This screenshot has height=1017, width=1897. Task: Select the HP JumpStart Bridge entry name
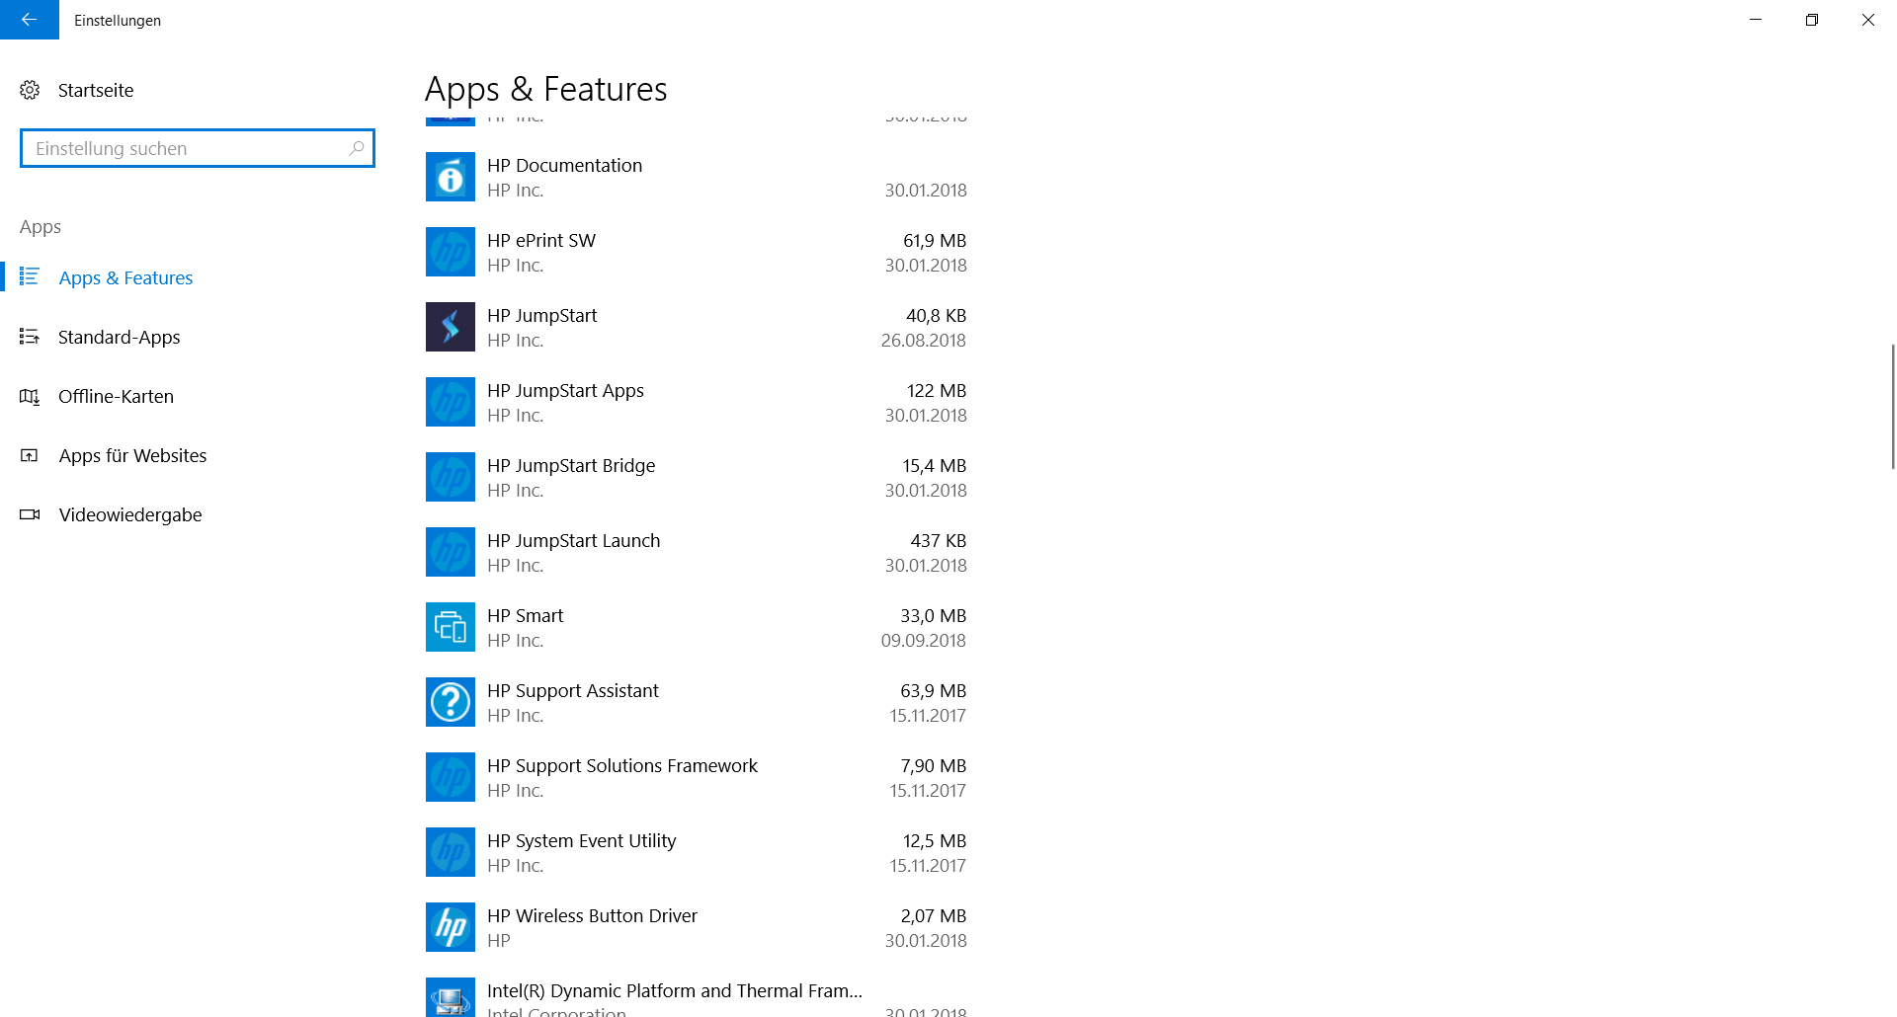(571, 465)
